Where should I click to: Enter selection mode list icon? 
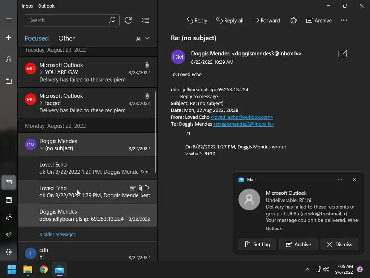coord(146,20)
